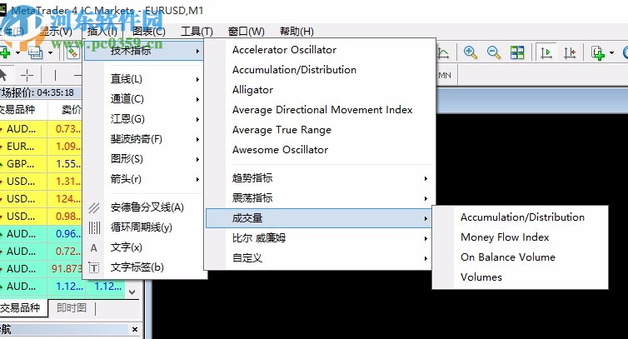Click the add indicators list icon
628x339 pixels.
pyautogui.click(x=597, y=52)
